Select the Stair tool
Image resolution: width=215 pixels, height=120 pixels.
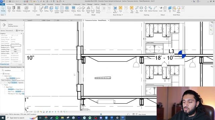coord(83,9)
